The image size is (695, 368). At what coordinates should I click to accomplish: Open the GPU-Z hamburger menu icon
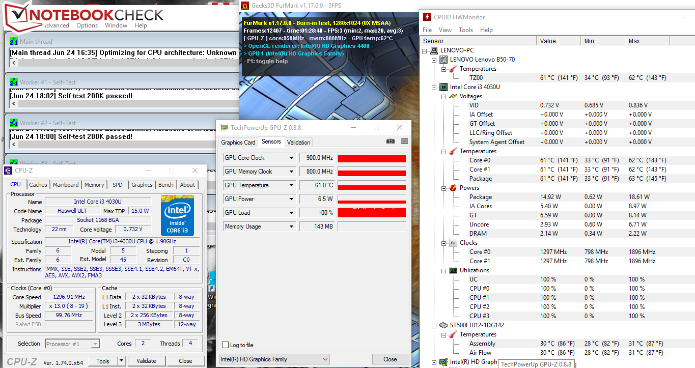point(404,141)
